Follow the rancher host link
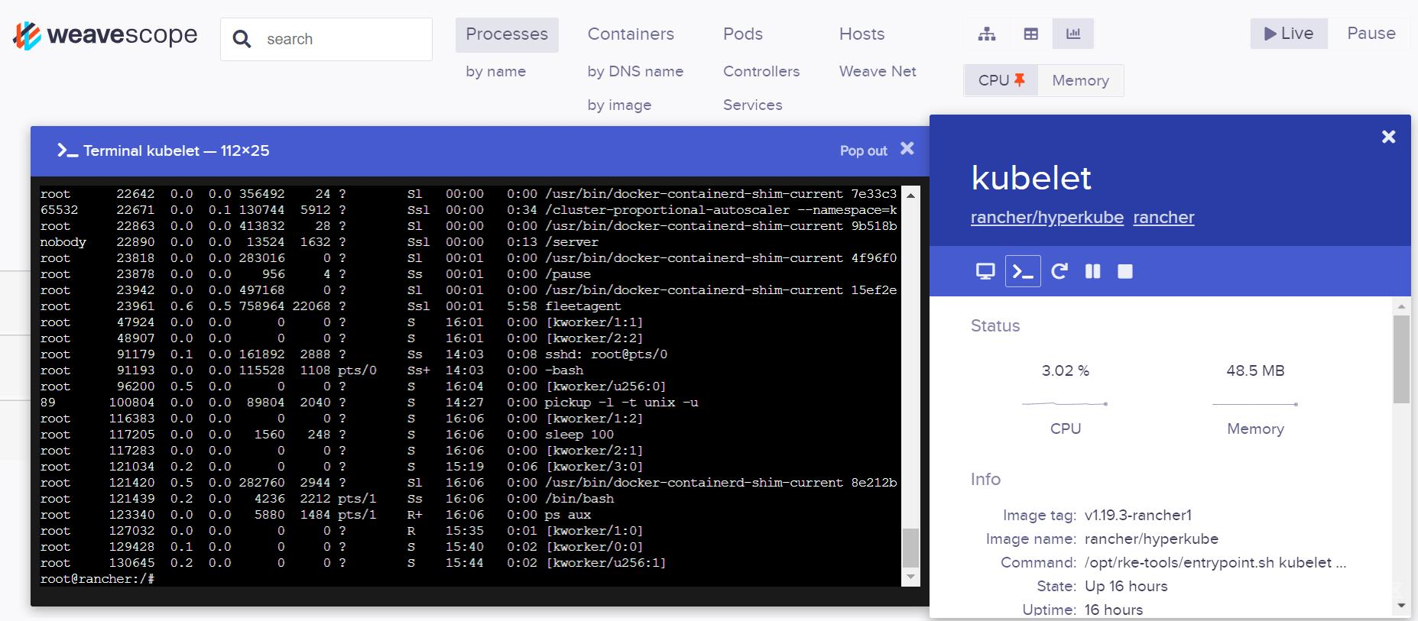This screenshot has width=1418, height=621. tap(1163, 218)
